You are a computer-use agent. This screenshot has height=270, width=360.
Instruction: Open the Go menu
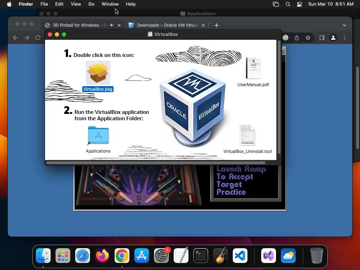pos(91,4)
